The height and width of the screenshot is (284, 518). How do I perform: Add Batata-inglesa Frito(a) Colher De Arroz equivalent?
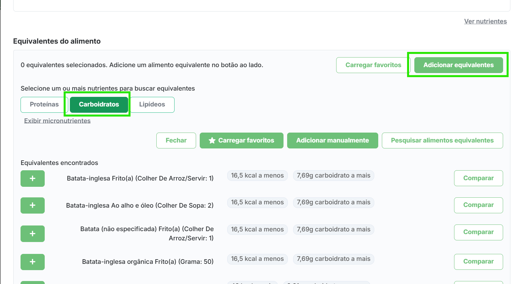[32, 179]
